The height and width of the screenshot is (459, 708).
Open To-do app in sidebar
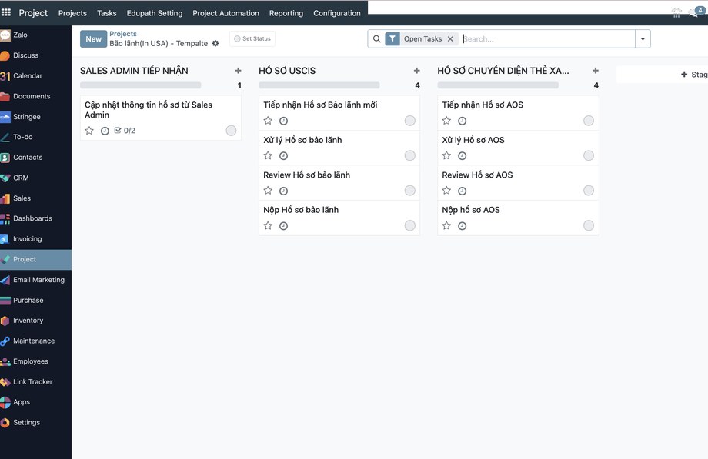pos(35,137)
